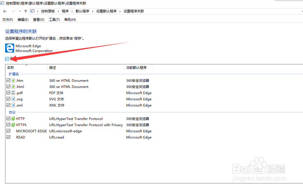Screen dimensions: 303x189
Task: Collapse the 扩展名 group header
Action: [x=14, y=74]
